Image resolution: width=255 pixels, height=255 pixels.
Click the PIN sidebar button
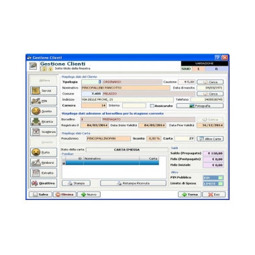[44, 101]
